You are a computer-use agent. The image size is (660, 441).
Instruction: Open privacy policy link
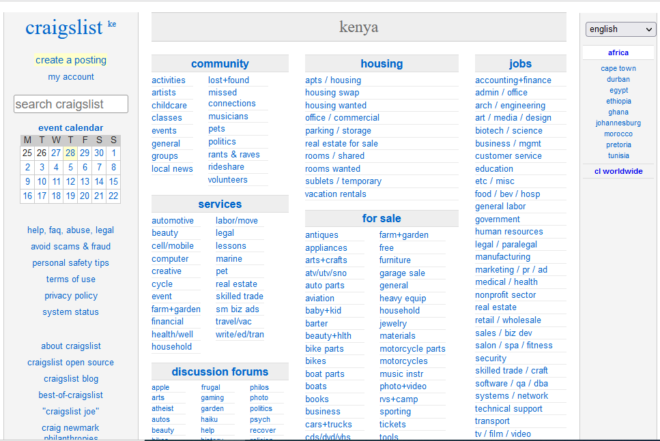71,296
